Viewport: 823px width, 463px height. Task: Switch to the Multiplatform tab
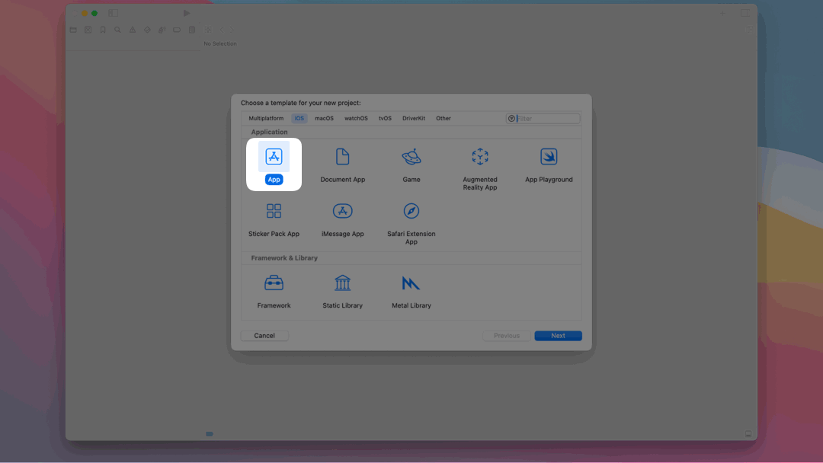266,119
